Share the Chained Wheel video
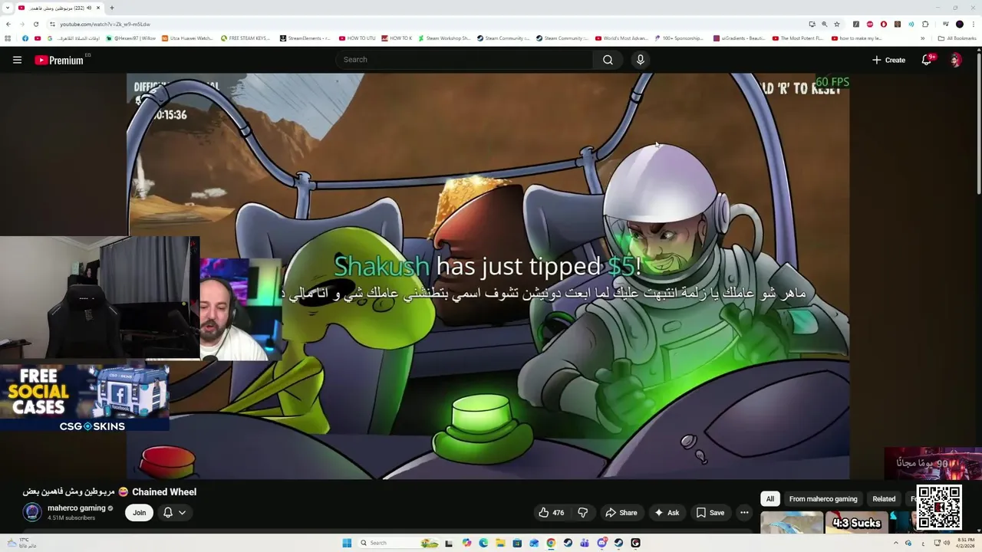Image resolution: width=982 pixels, height=552 pixels. (x=621, y=513)
